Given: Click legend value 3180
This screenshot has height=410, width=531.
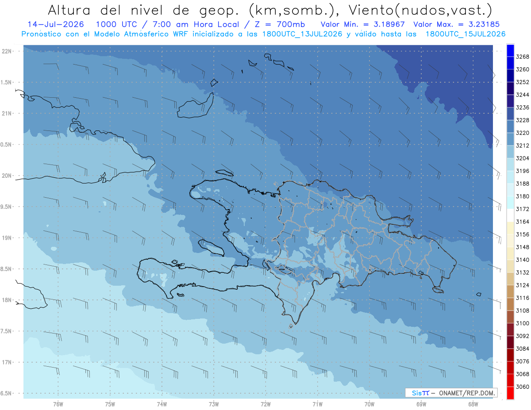Looking at the screenshot, I should (522, 196).
